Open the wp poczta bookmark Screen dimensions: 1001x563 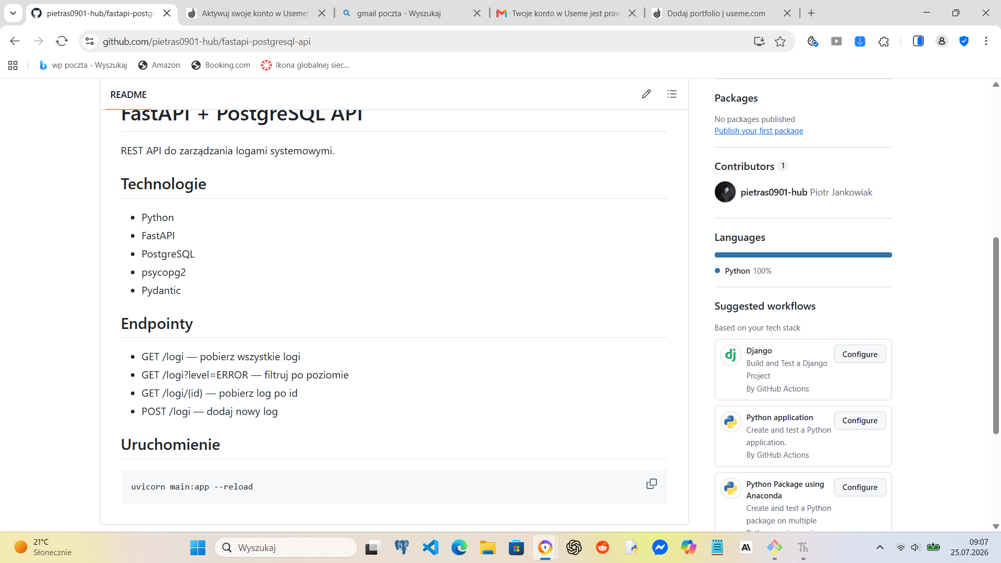click(83, 65)
